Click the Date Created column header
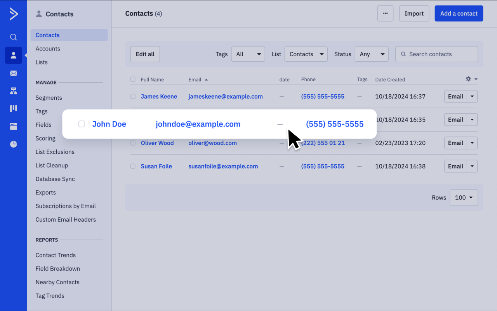 pos(390,80)
